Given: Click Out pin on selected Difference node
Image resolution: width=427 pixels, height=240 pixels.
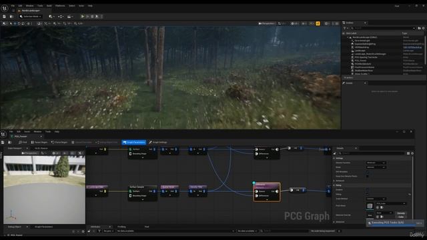Looking at the screenshot, I should tap(277, 191).
